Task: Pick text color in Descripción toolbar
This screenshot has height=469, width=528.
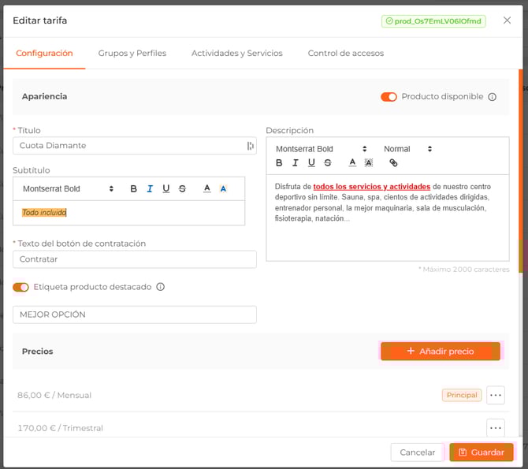Action: 352,163
